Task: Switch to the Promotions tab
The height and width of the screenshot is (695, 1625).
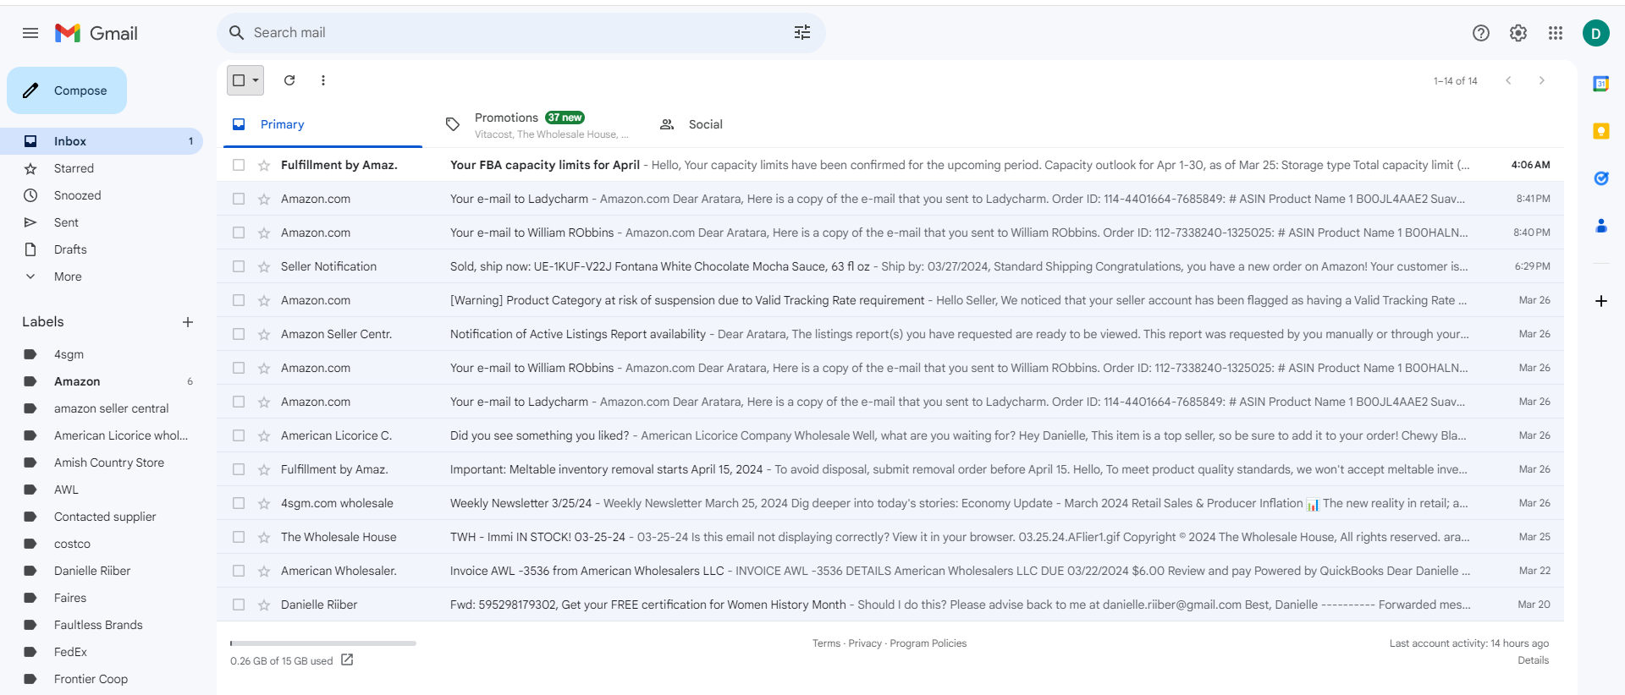Action: 537,124
